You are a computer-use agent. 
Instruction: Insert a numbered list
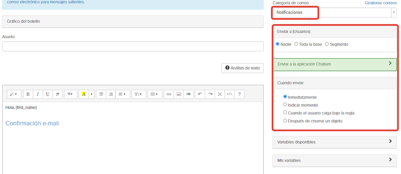(x=111, y=94)
